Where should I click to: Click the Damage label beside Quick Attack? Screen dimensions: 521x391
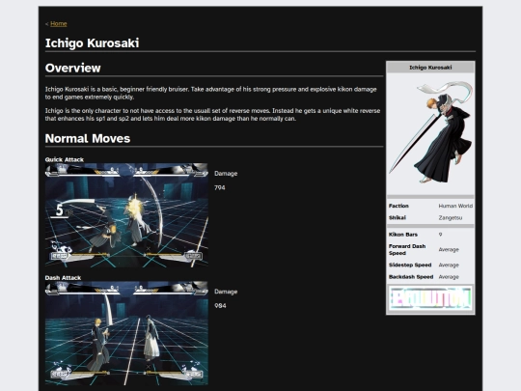(x=226, y=174)
